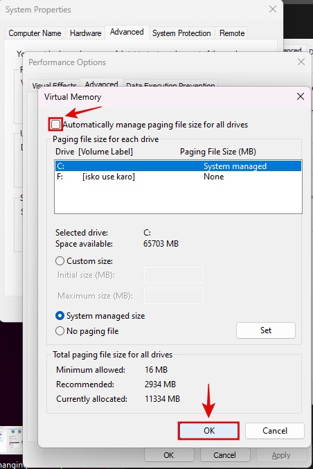Open Computer Name tab in System Properties
This screenshot has height=469, width=313.
click(35, 33)
